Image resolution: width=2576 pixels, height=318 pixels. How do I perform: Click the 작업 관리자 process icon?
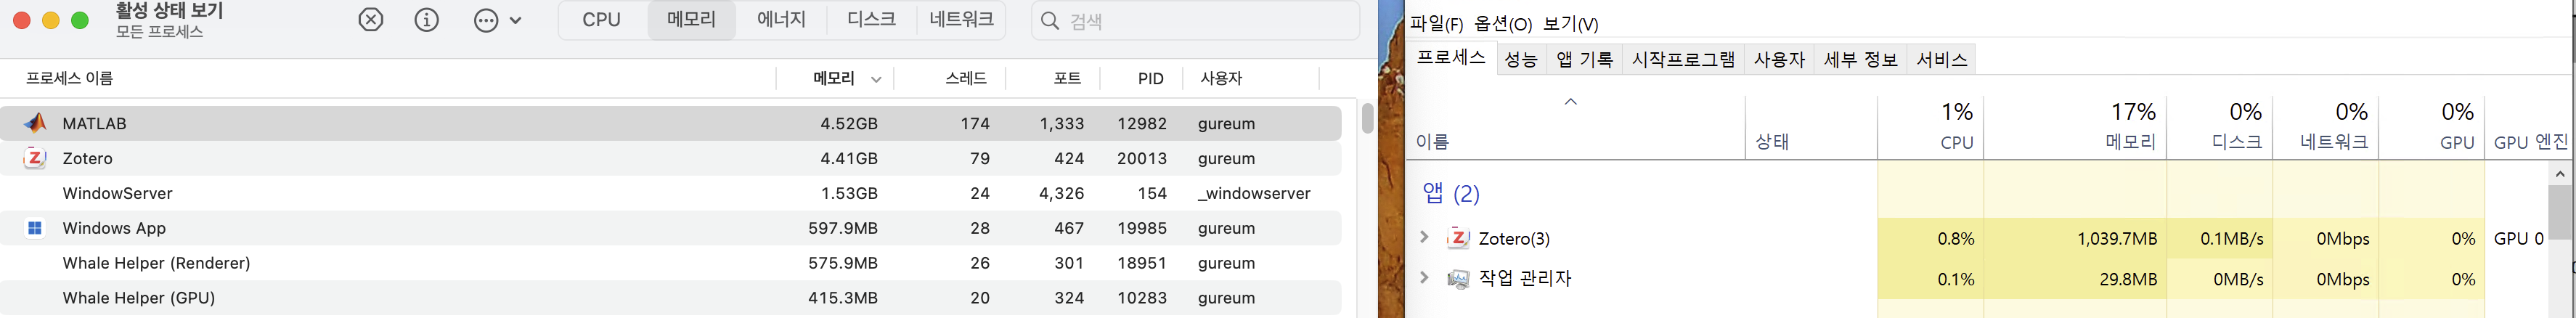[x=1458, y=279]
